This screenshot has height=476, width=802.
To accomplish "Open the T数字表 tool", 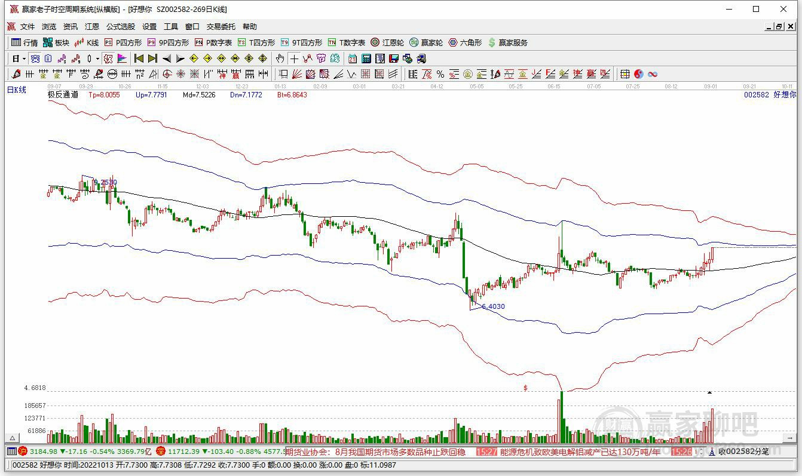I will click(347, 42).
